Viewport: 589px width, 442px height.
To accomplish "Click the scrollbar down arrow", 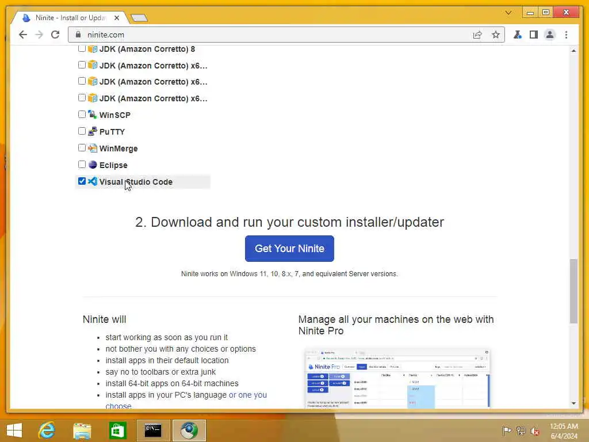I will 573,403.
